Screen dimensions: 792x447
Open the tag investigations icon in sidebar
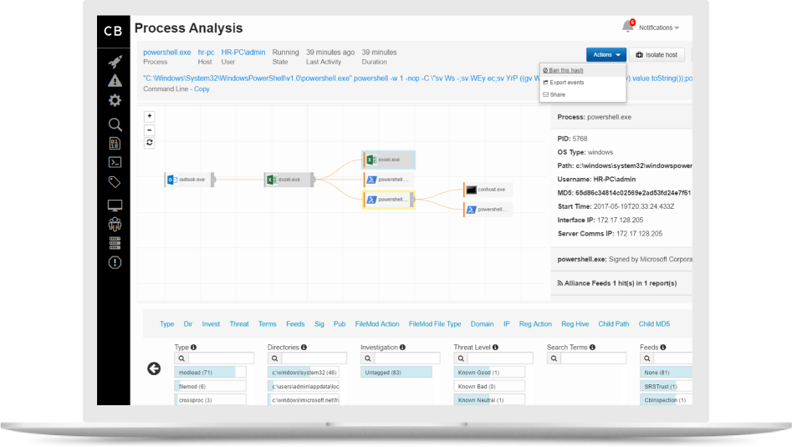pos(115,182)
